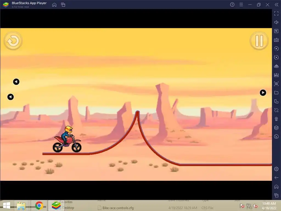Viewport: 281px width, 211px height.
Task: Open Google Chrome from the taskbar
Action: 39,206
